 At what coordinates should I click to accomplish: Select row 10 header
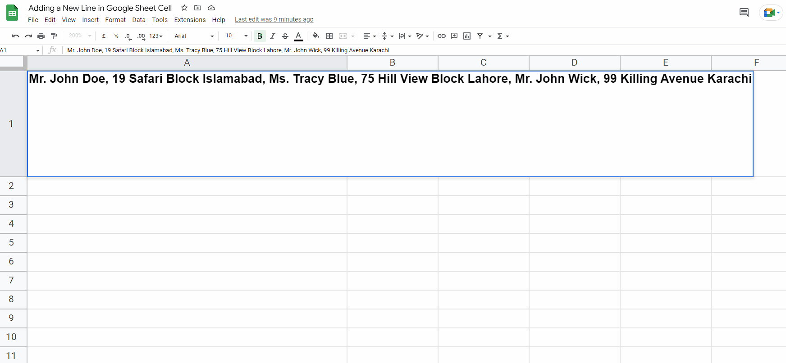pos(13,337)
